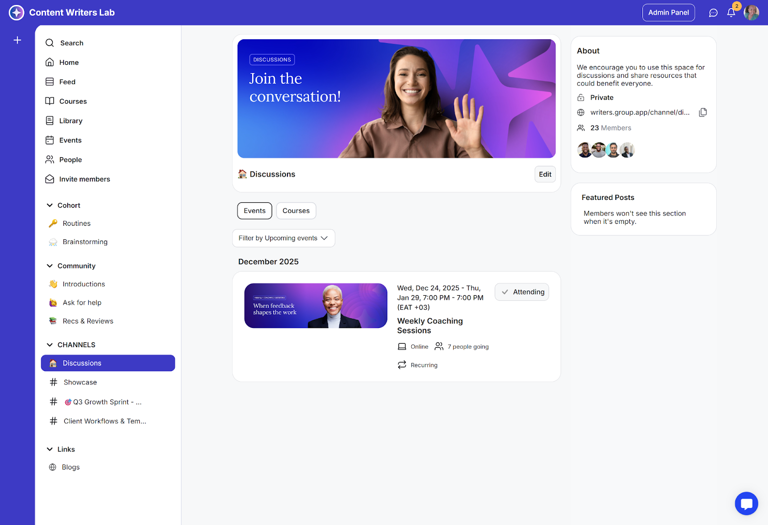
Task: Click the Courses book icon
Action: coord(49,101)
